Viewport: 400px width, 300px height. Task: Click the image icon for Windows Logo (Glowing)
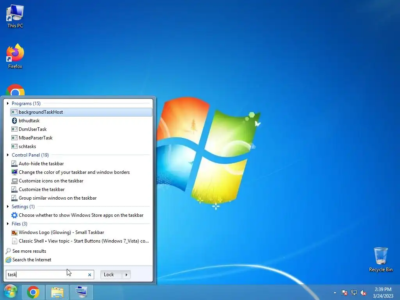point(14,232)
